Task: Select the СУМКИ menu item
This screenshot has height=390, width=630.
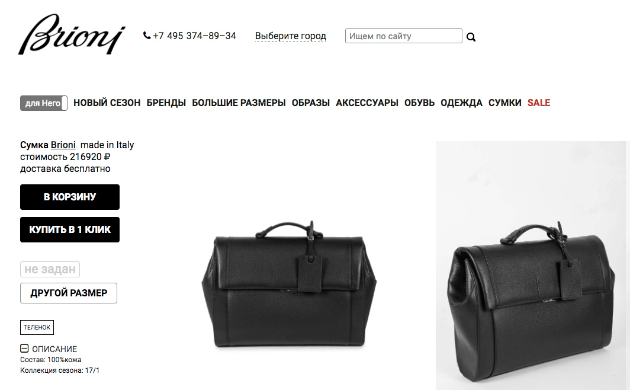Action: tap(504, 103)
